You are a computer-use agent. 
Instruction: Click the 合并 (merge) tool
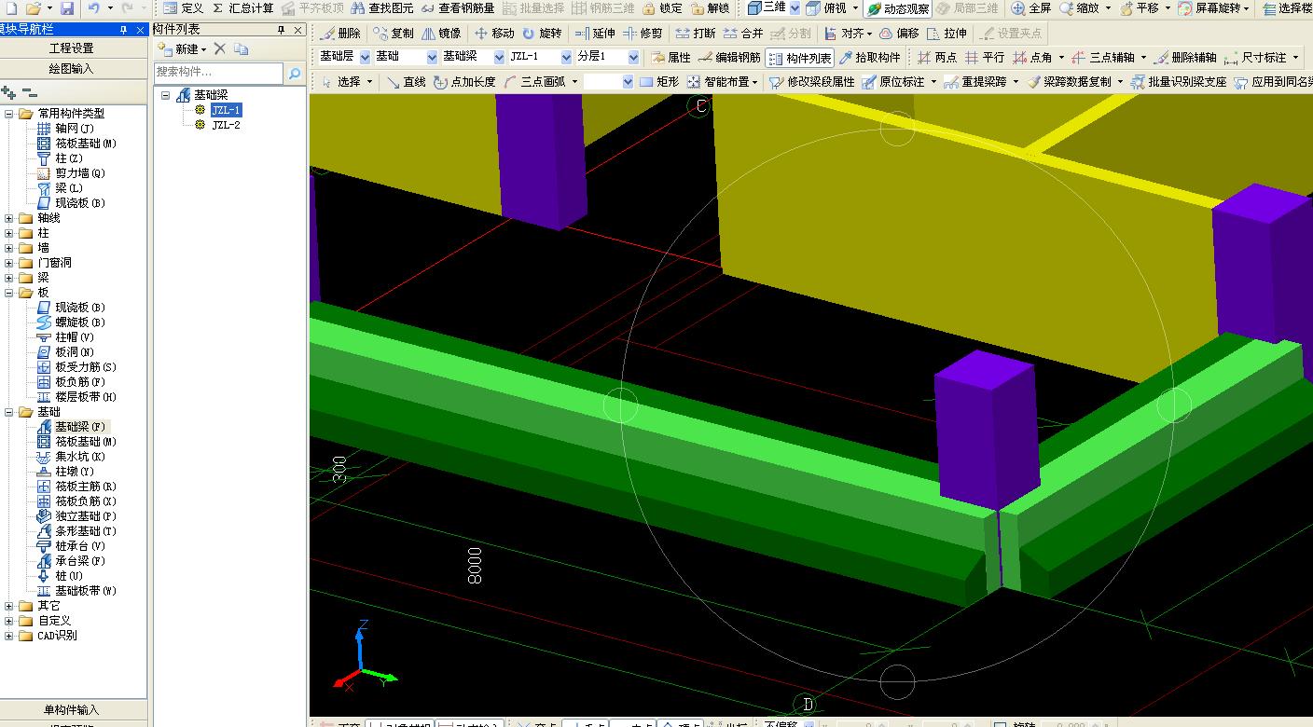coord(743,33)
